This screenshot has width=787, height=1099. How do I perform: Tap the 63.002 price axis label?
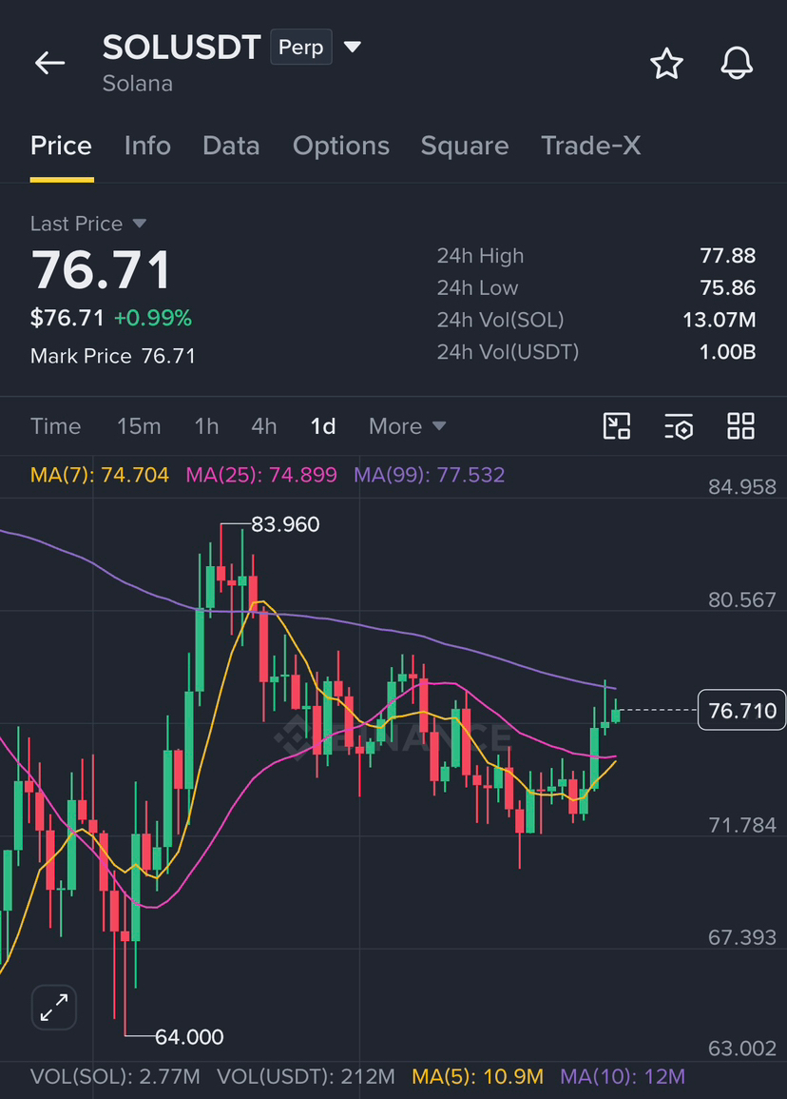[x=742, y=1049]
